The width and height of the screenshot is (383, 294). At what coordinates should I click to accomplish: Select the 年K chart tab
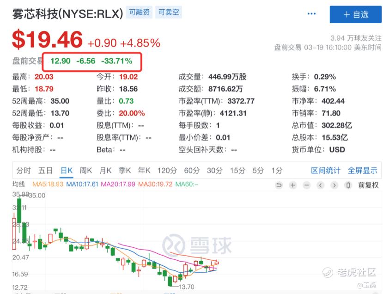144,170
